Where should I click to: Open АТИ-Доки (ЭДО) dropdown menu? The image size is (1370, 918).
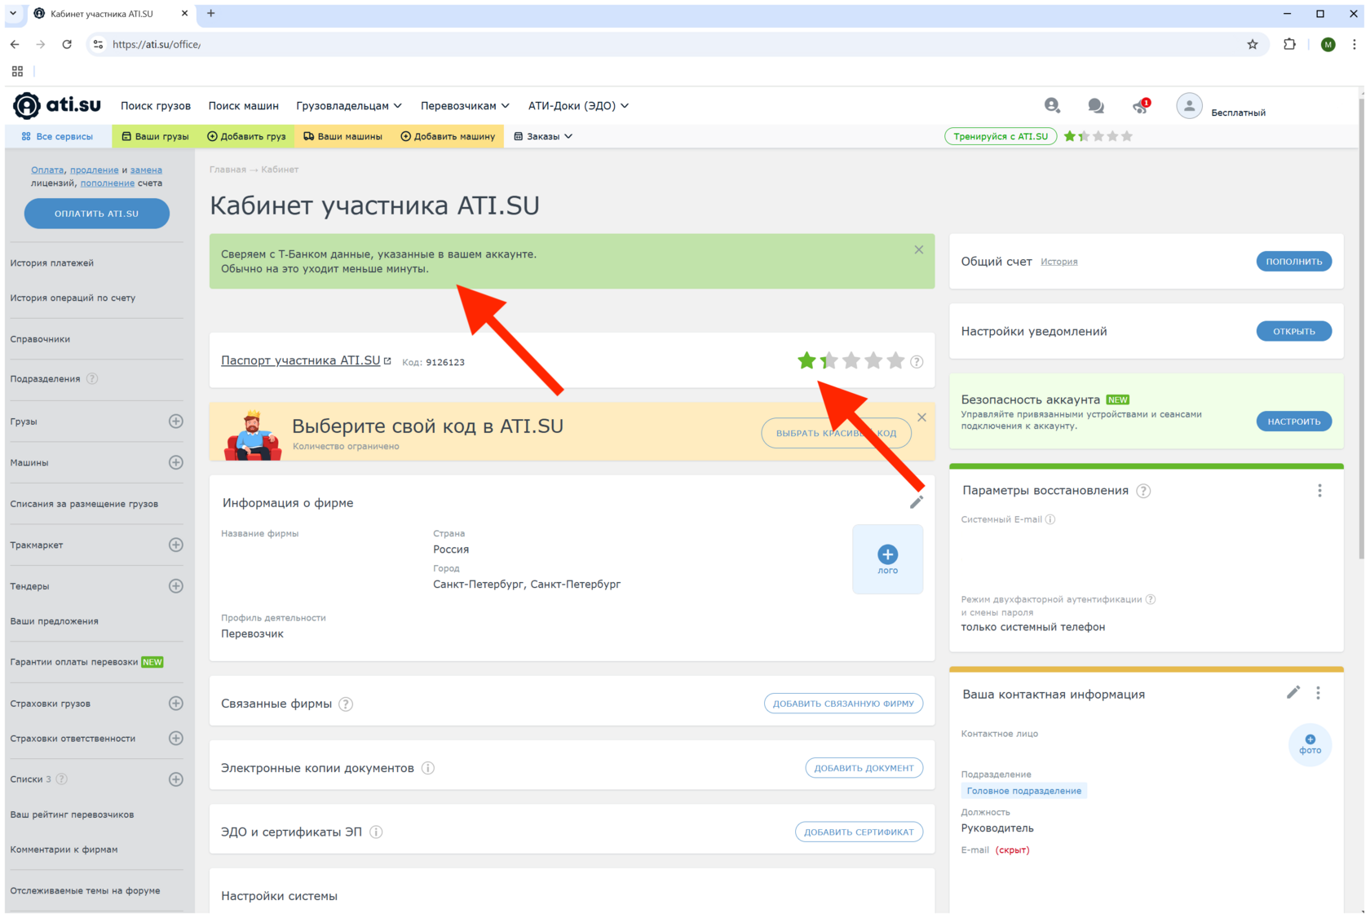click(577, 106)
